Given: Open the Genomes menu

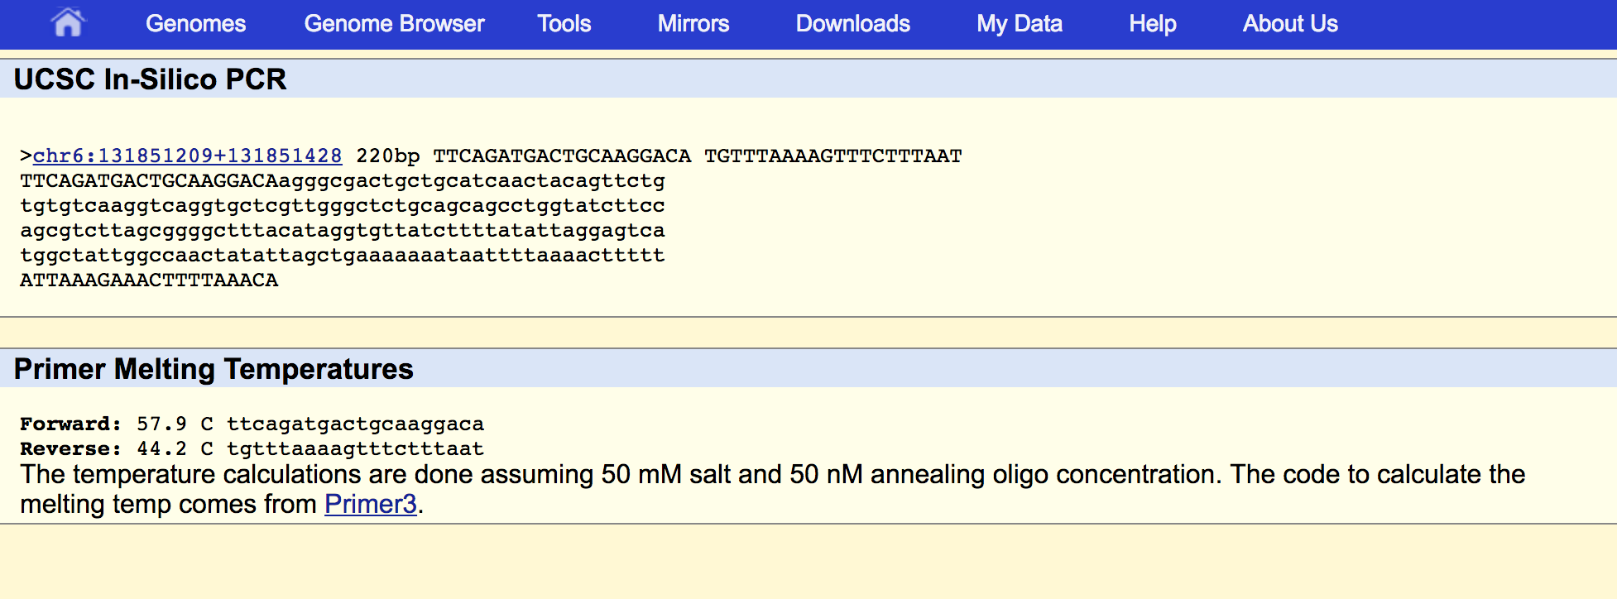Looking at the screenshot, I should tap(195, 23).
